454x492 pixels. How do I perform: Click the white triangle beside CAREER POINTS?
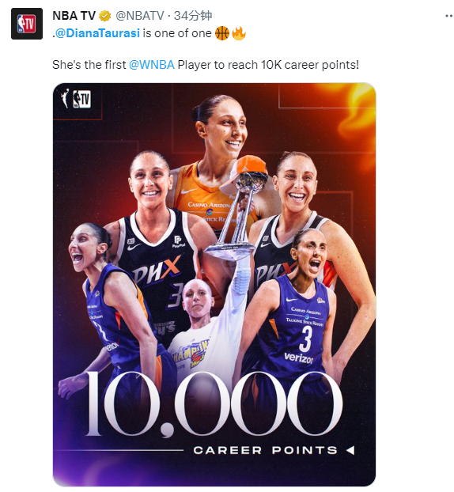(x=350, y=450)
